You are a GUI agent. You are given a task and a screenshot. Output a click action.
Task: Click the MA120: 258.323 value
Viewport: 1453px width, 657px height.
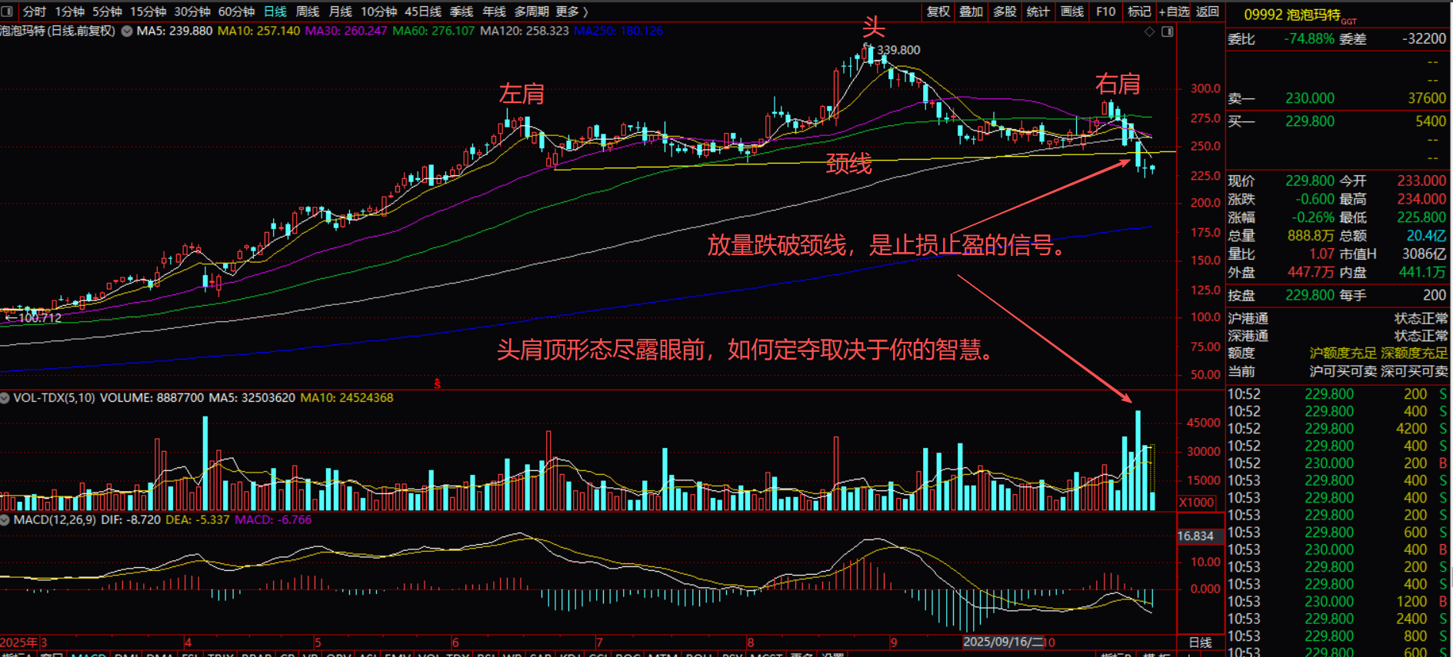pos(525,32)
